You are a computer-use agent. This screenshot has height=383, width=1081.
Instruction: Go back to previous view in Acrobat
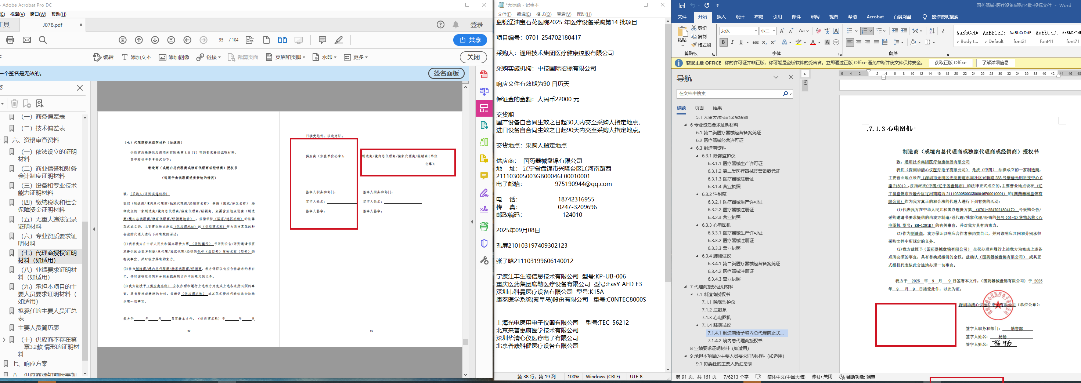188,40
